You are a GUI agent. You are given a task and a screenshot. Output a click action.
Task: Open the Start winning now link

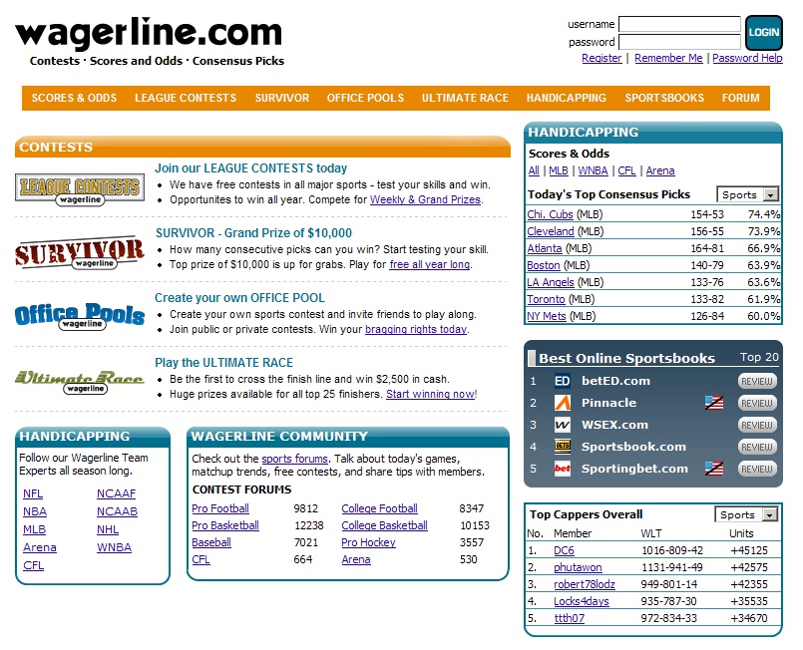430,394
